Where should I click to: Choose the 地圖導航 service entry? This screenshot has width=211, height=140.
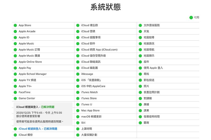point(149,50)
